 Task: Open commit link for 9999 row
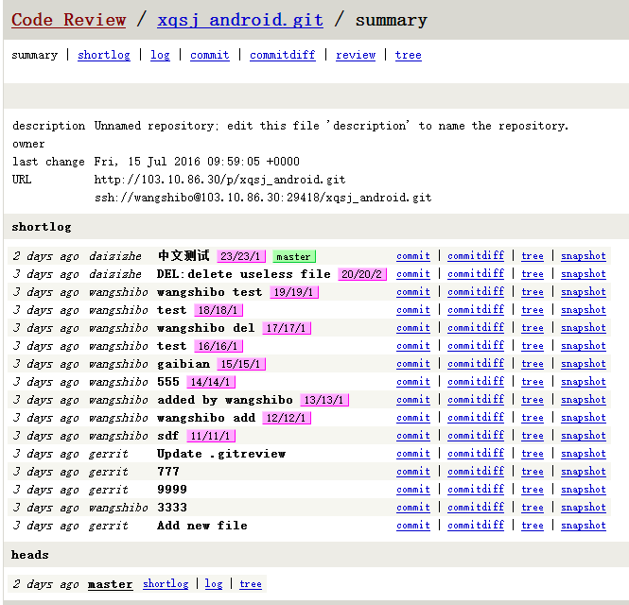[412, 490]
